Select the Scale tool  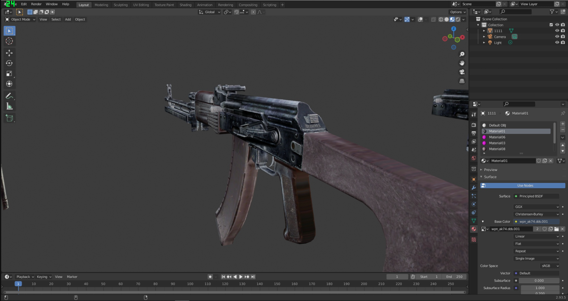pos(9,74)
